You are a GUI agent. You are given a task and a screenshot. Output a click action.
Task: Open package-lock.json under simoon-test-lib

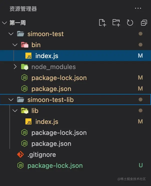[x=59, y=133]
